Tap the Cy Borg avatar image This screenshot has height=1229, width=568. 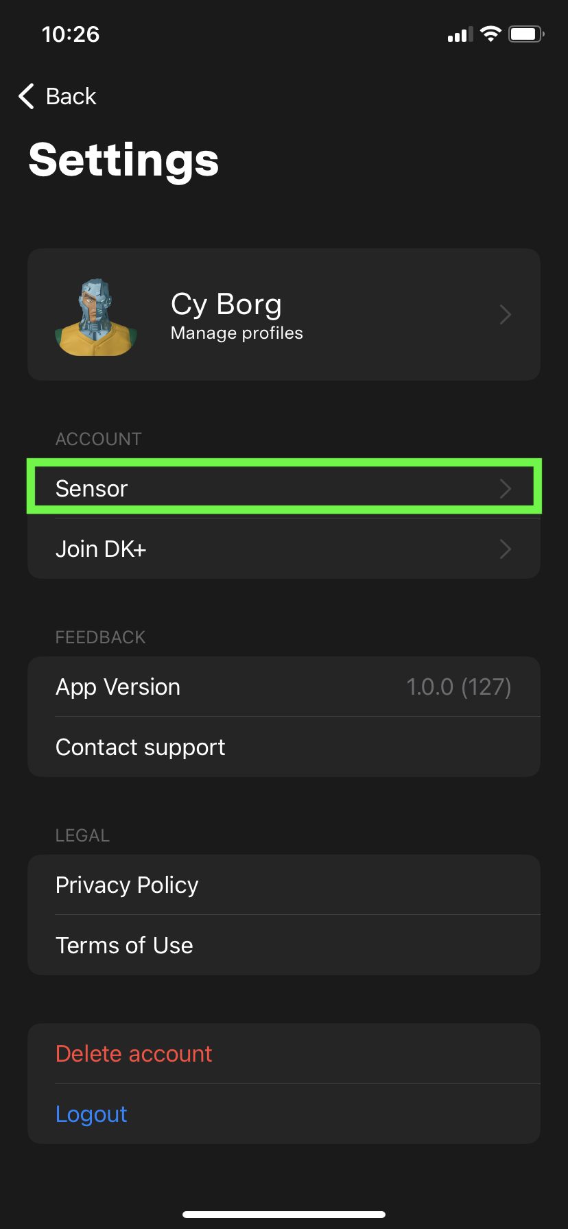pyautogui.click(x=96, y=316)
